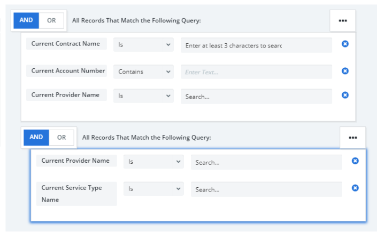Open nested Current Provider Name operator dropdown

tap(153, 162)
